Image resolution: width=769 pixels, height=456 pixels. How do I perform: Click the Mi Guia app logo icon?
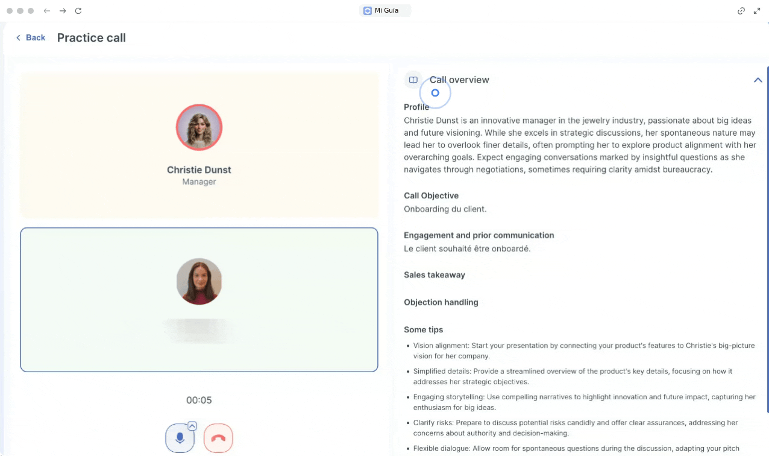[368, 11]
